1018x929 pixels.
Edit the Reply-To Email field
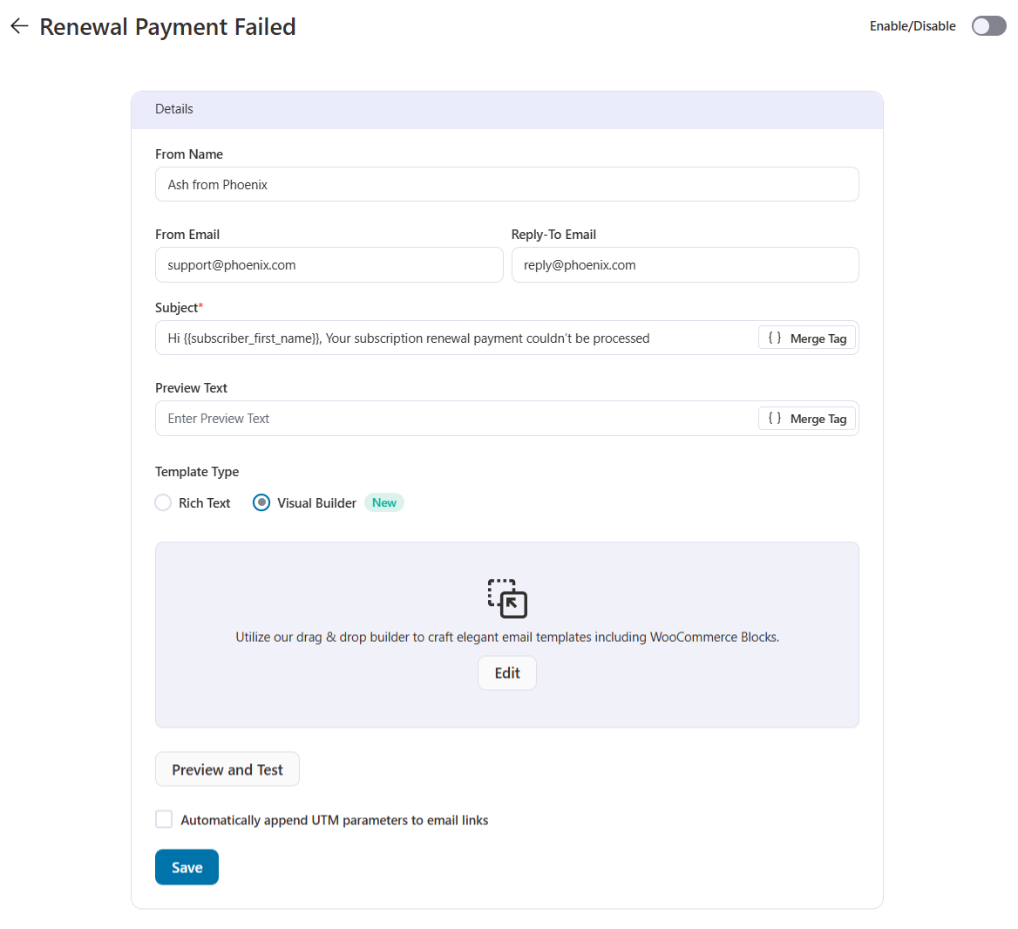tap(684, 265)
